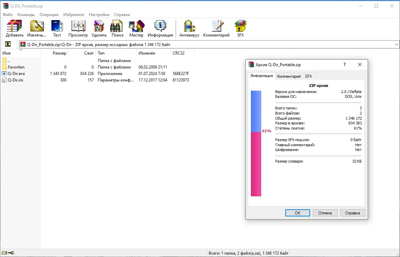This screenshot has height=257, width=400.
Task: Click the size value 1 345 872
Action: (x=58, y=74)
